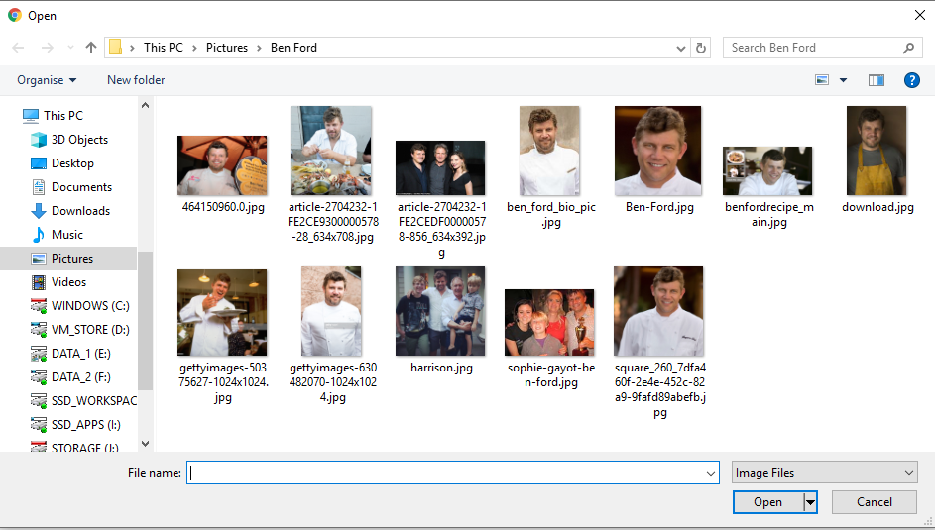The height and width of the screenshot is (530, 935).
Task: Click the Refresh icon in address bar
Action: click(701, 48)
